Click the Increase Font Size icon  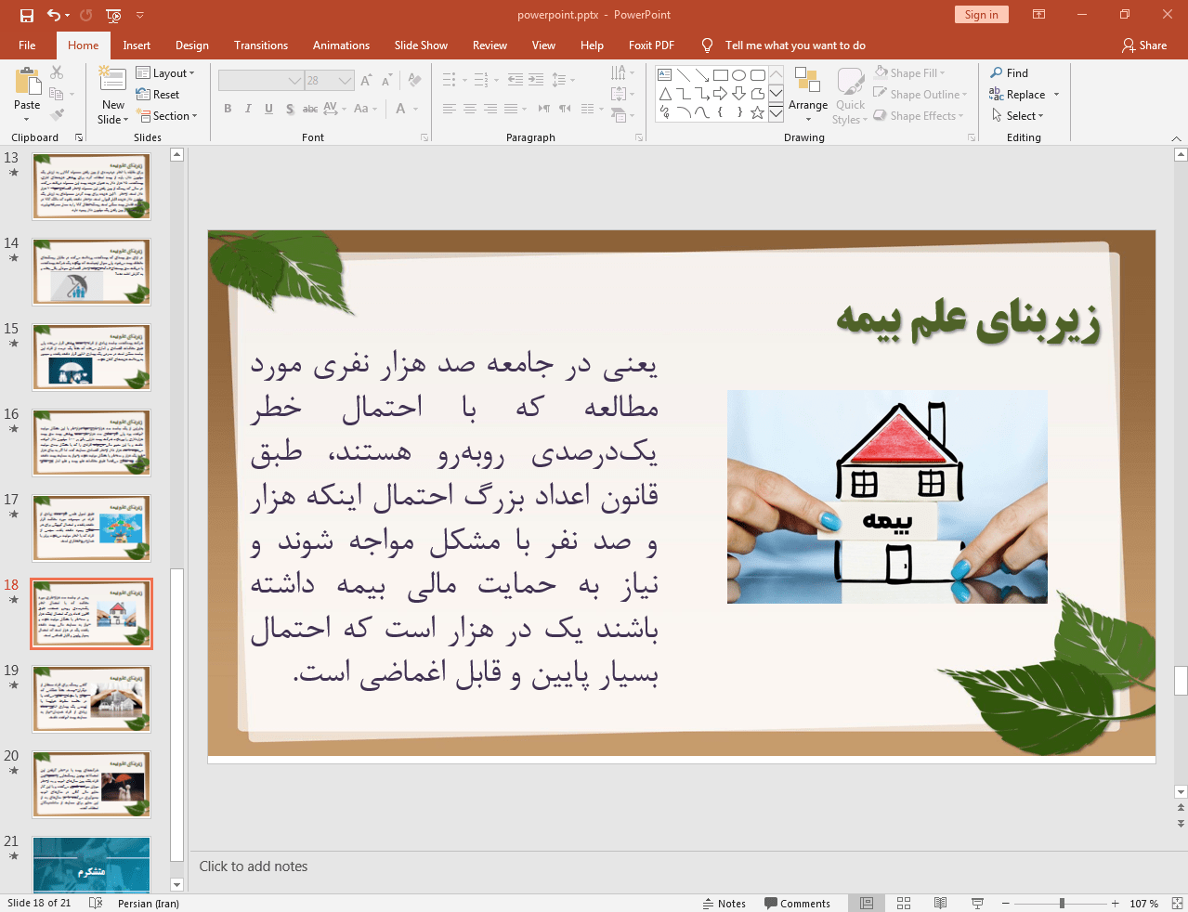coord(366,81)
